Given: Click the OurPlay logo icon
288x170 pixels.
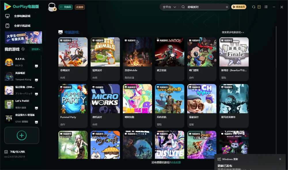Looking at the screenshot, I should [x=7, y=7].
